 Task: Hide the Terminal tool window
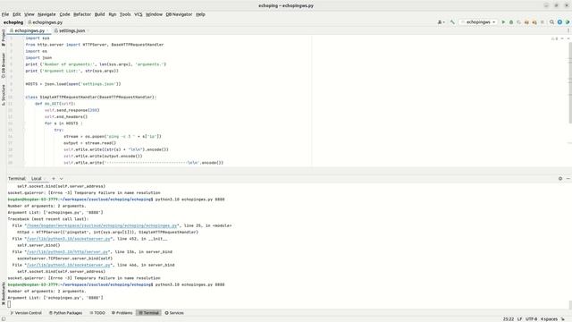point(568,179)
